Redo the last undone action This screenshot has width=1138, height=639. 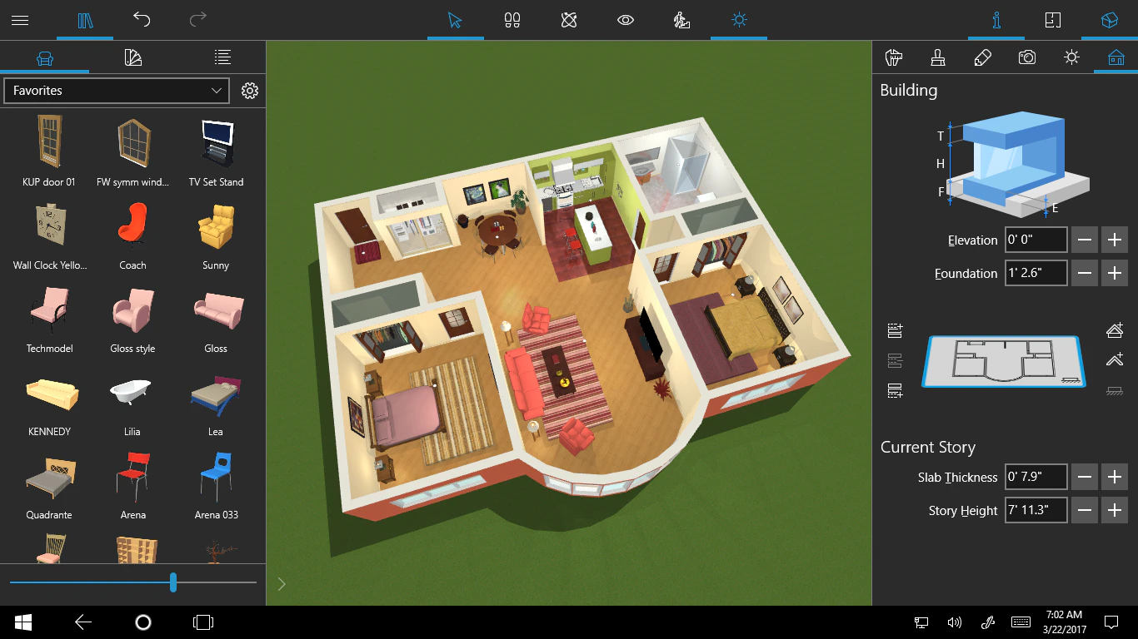pos(197,19)
